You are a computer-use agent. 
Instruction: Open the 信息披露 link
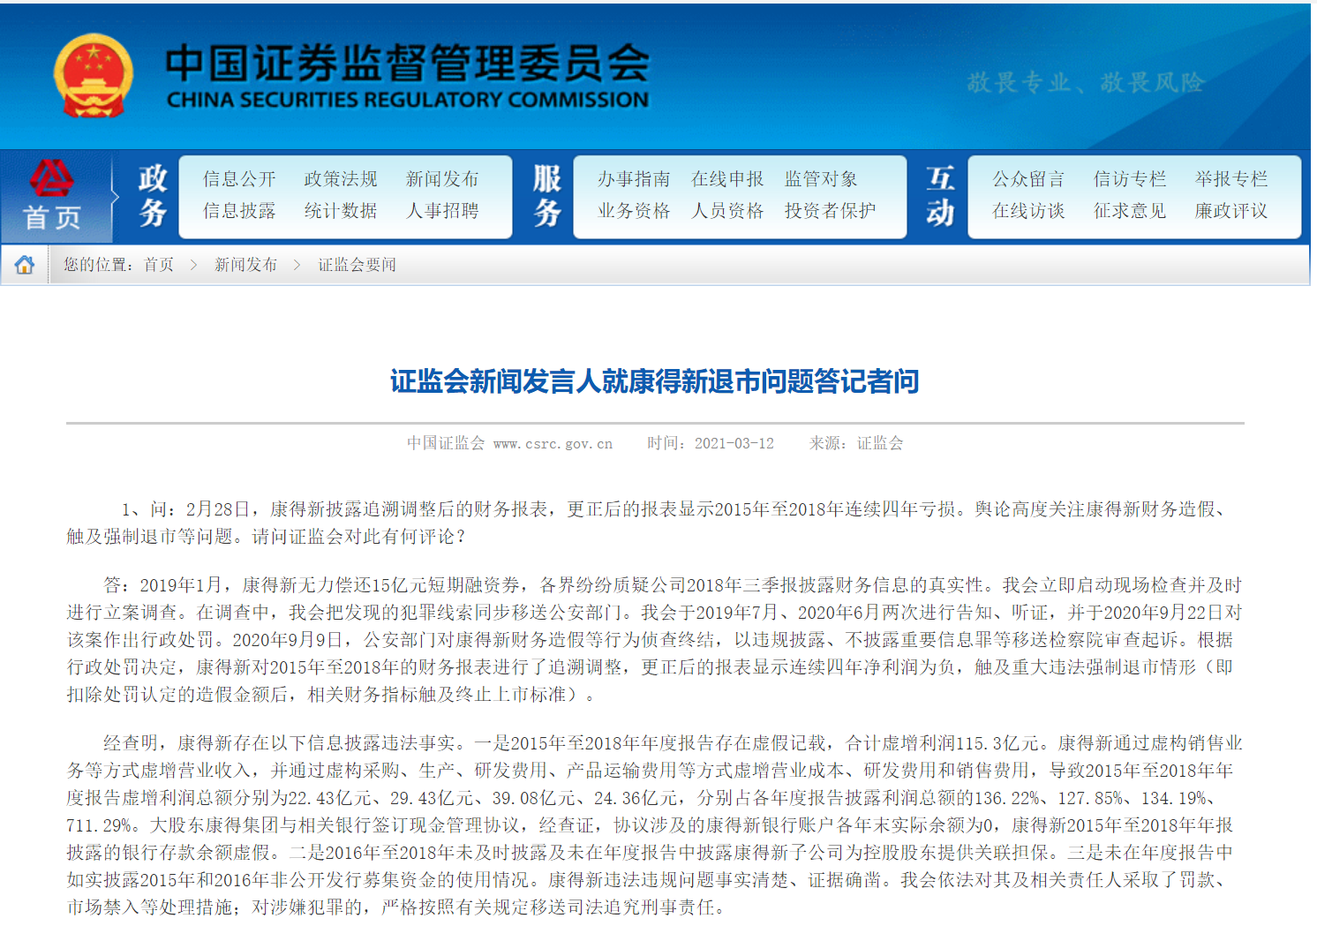[x=239, y=211]
